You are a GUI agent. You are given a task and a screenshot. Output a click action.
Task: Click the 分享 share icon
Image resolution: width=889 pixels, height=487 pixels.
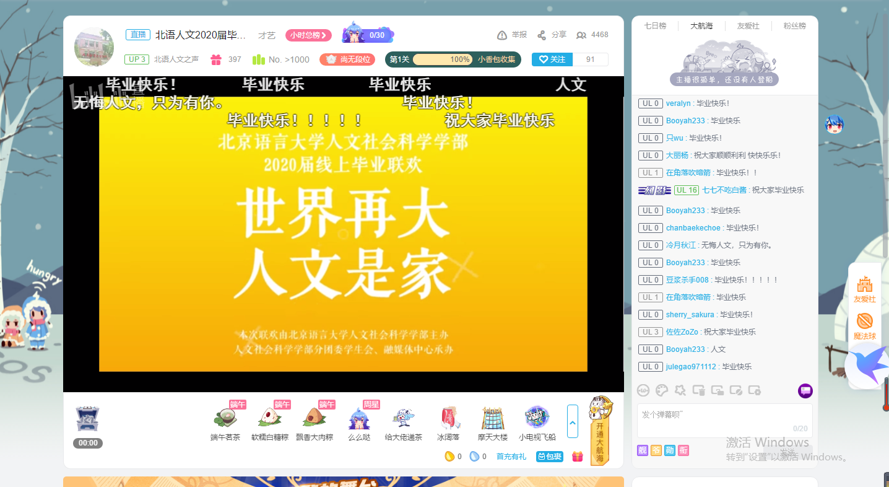(x=542, y=35)
